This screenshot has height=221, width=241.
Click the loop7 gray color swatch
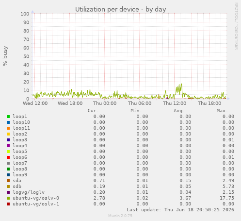pyautogui.click(x=8, y=163)
